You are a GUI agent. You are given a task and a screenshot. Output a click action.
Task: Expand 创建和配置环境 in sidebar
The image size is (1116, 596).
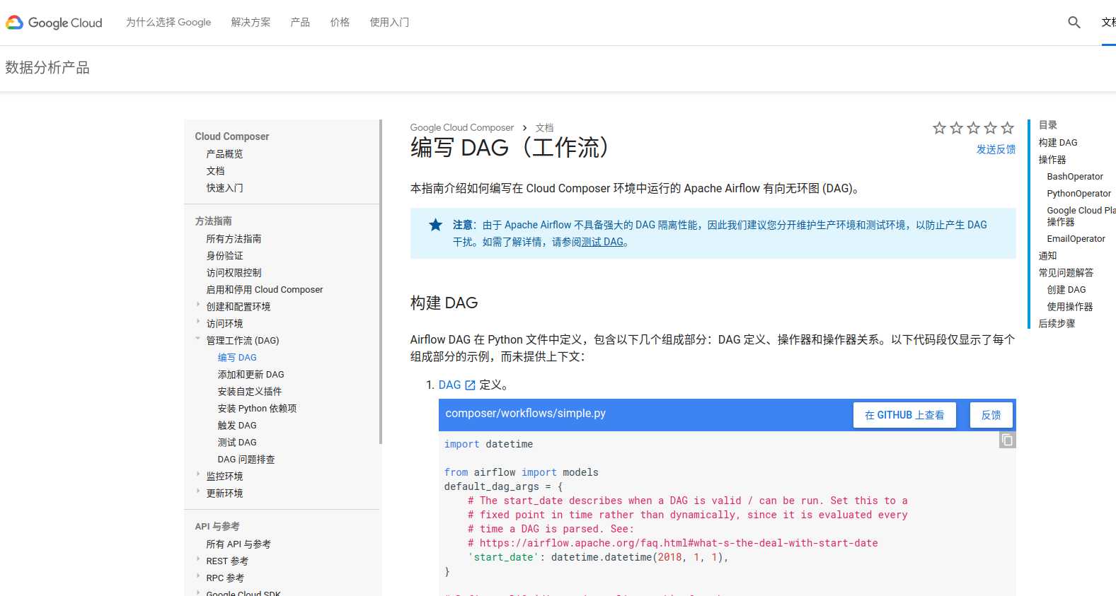pyautogui.click(x=198, y=305)
